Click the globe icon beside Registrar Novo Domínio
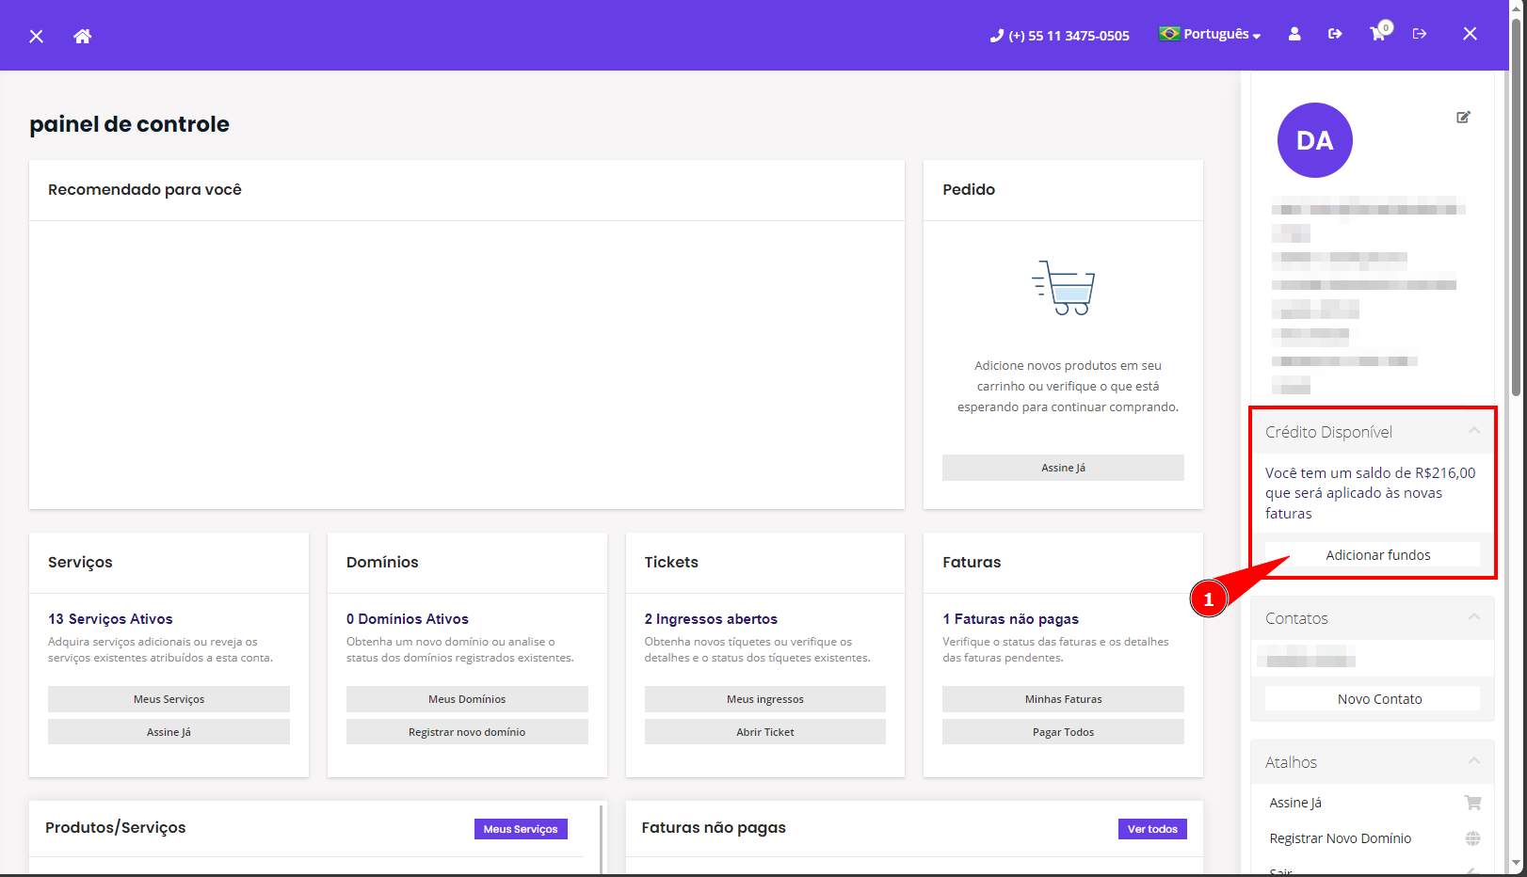The width and height of the screenshot is (1527, 877). [x=1472, y=838]
